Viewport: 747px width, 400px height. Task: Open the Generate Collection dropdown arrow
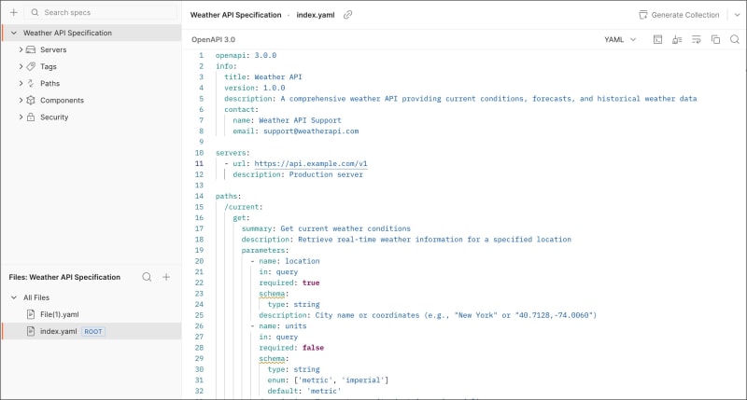[x=737, y=15]
